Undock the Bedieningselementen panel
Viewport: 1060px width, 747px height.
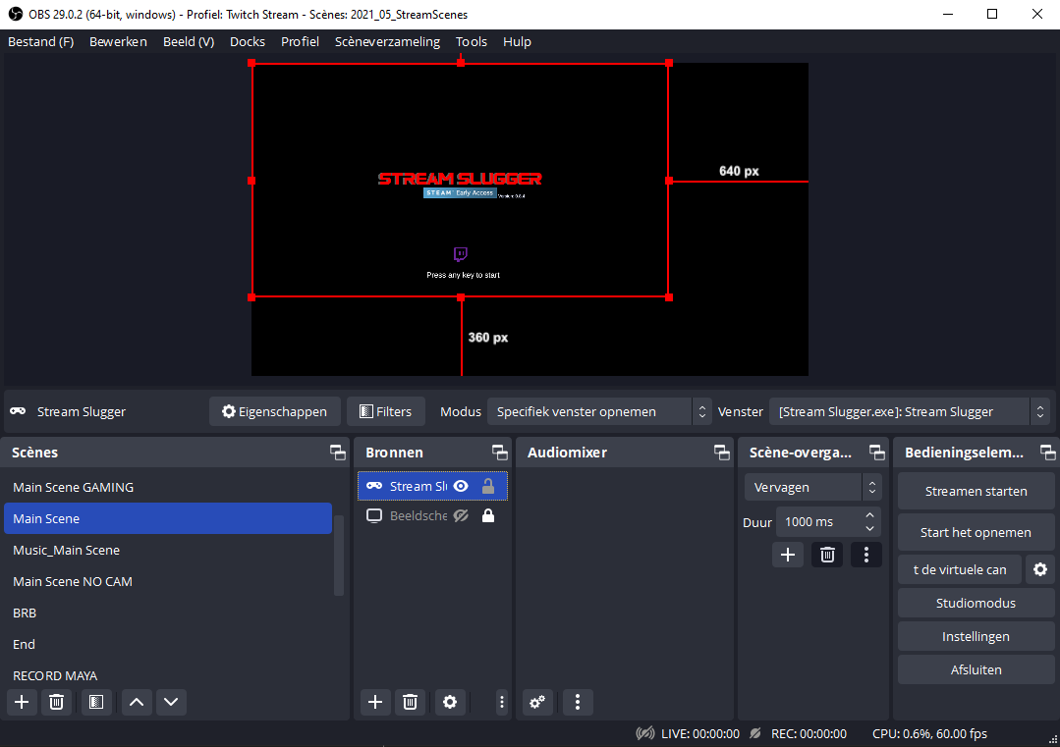(x=1048, y=453)
